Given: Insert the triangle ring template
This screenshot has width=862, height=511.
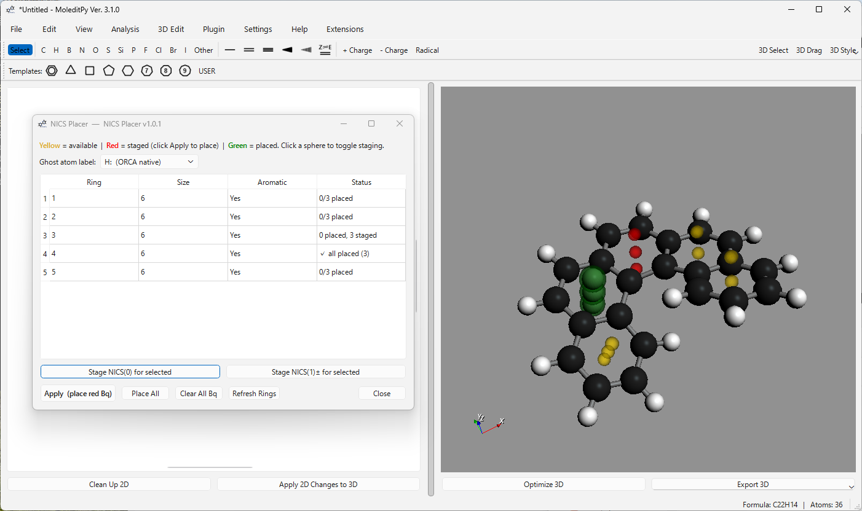Looking at the screenshot, I should tap(71, 71).
